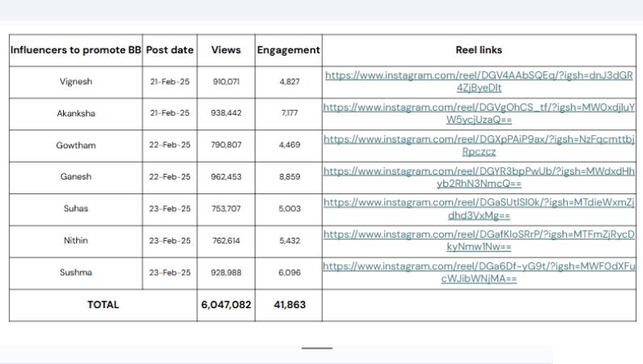Open Ganesh's Instagram reel link
Screen dimensions: 643x364
478,171
